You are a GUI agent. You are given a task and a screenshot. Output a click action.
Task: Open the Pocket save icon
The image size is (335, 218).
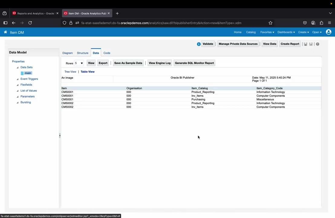pyautogui.click(x=305, y=23)
